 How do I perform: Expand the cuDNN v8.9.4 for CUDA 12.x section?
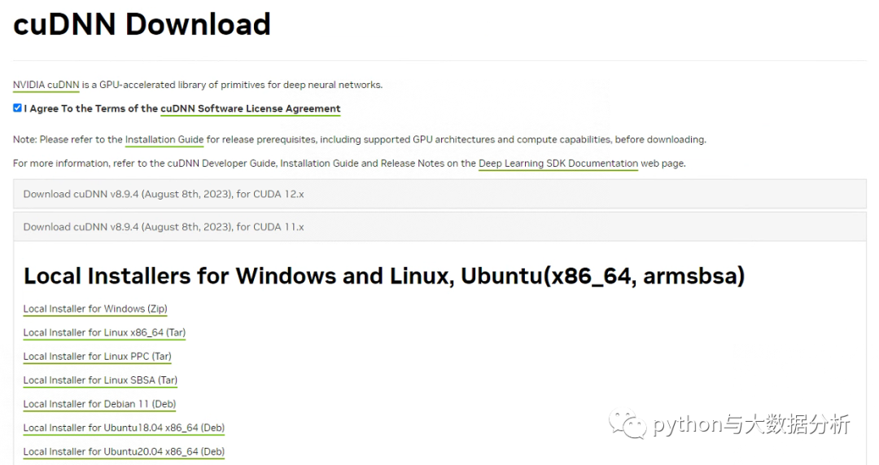pos(439,194)
